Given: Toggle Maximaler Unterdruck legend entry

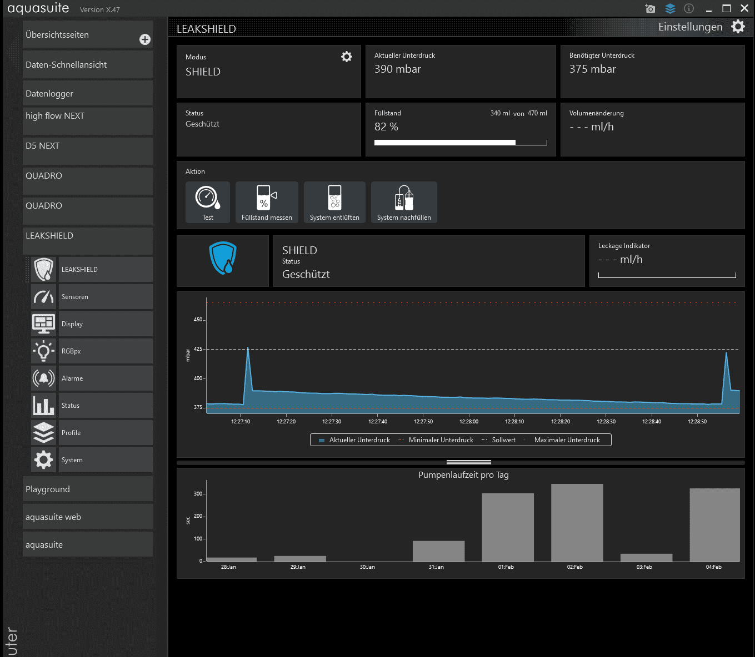Looking at the screenshot, I should click(562, 440).
